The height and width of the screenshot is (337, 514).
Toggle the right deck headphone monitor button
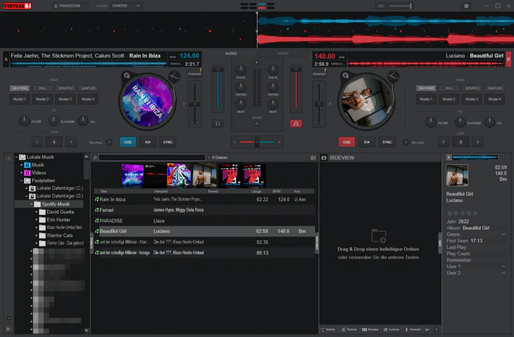pyautogui.click(x=296, y=123)
